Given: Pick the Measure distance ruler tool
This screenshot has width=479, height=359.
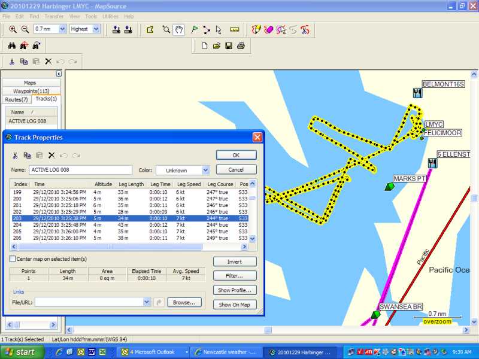Looking at the screenshot, I should click(x=235, y=29).
